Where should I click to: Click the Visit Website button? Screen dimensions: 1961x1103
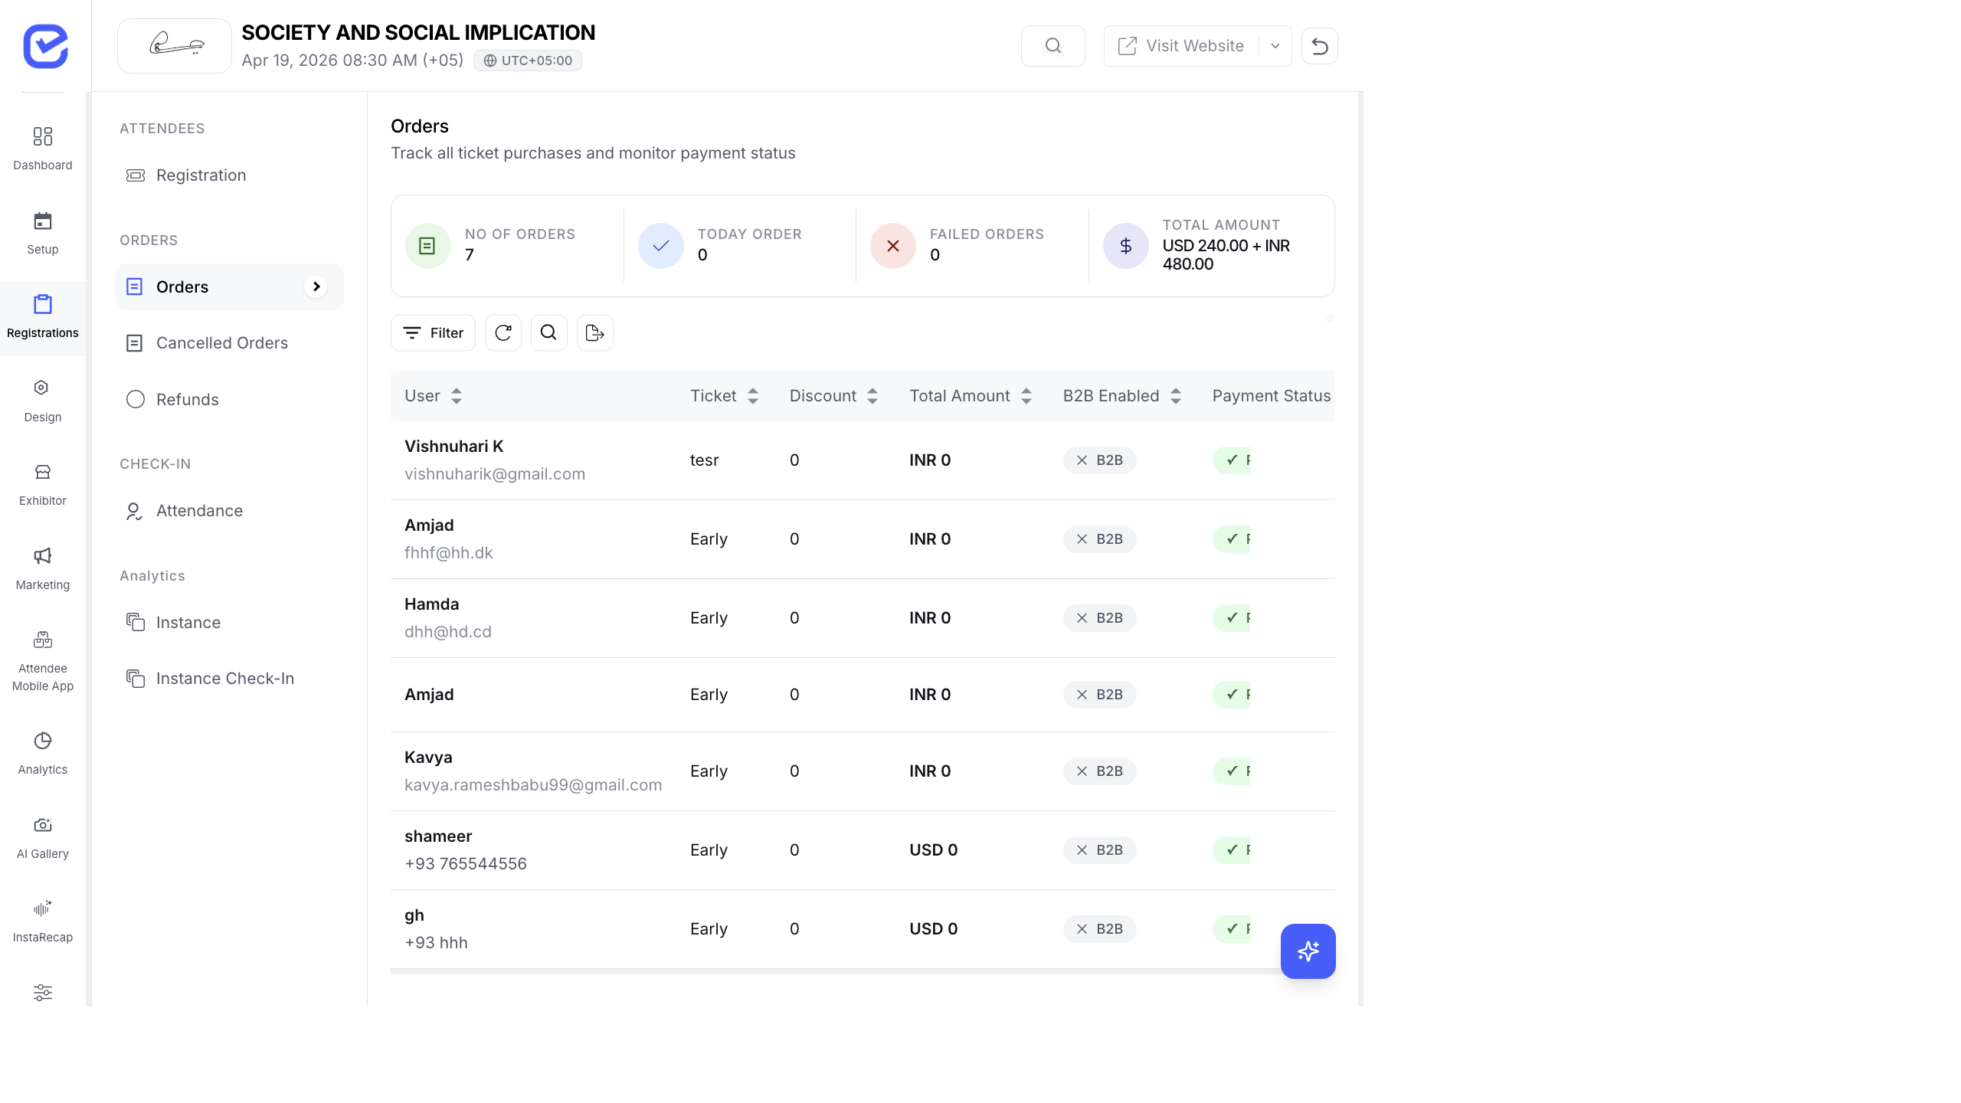tap(1183, 45)
